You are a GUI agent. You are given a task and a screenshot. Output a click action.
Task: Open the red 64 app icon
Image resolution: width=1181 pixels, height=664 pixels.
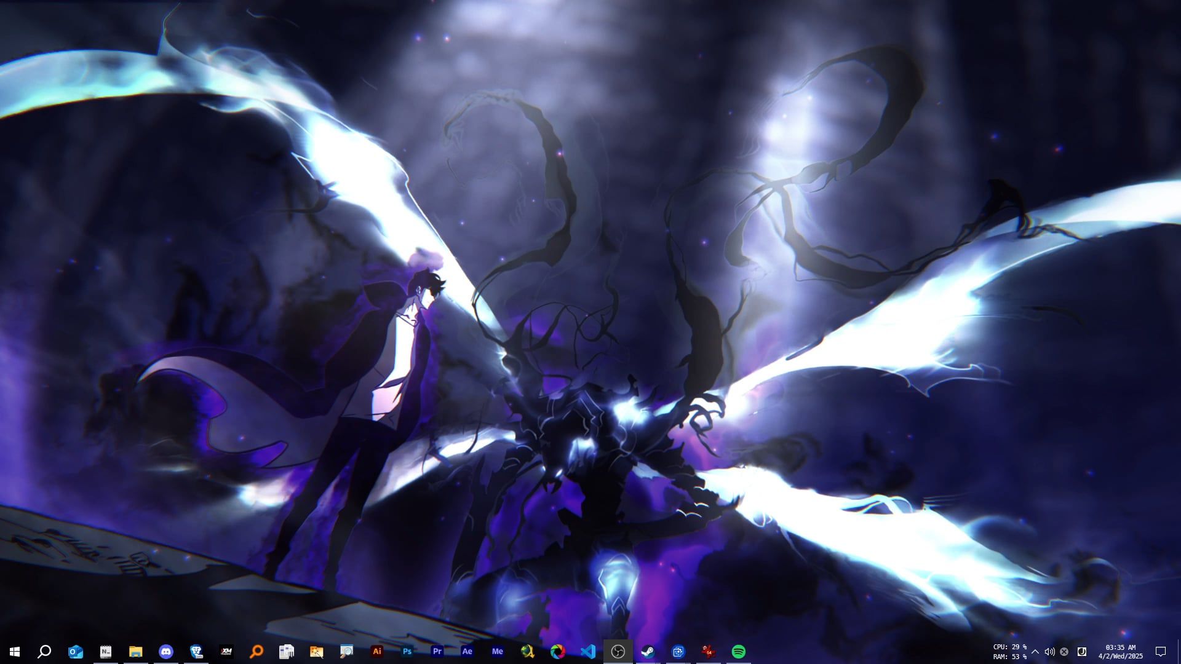(x=708, y=651)
